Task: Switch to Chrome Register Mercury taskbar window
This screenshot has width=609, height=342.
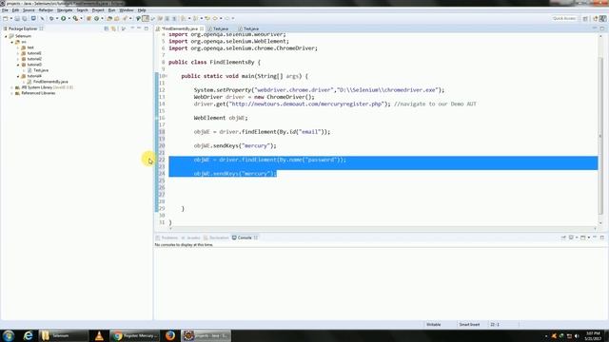Action: 134,335
